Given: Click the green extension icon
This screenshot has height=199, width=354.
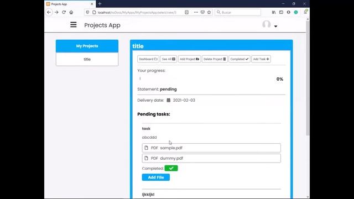Looking at the screenshot, I should pos(296,12).
